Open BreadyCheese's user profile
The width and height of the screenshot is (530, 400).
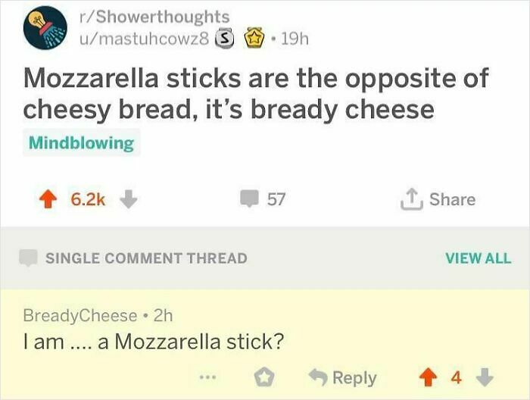[80, 314]
